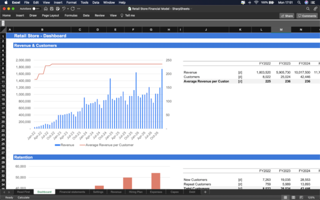Select Page Break Preview icon in status bar
The height and width of the screenshot is (200, 320).
(x=301, y=197)
